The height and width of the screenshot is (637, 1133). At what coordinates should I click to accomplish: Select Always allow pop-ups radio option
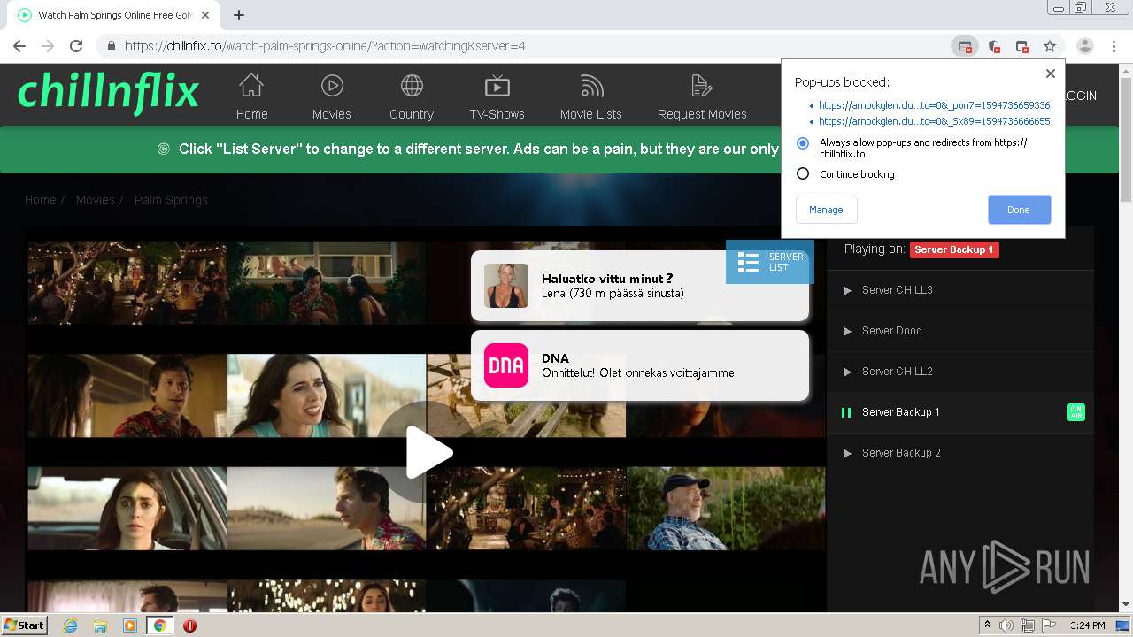point(803,143)
